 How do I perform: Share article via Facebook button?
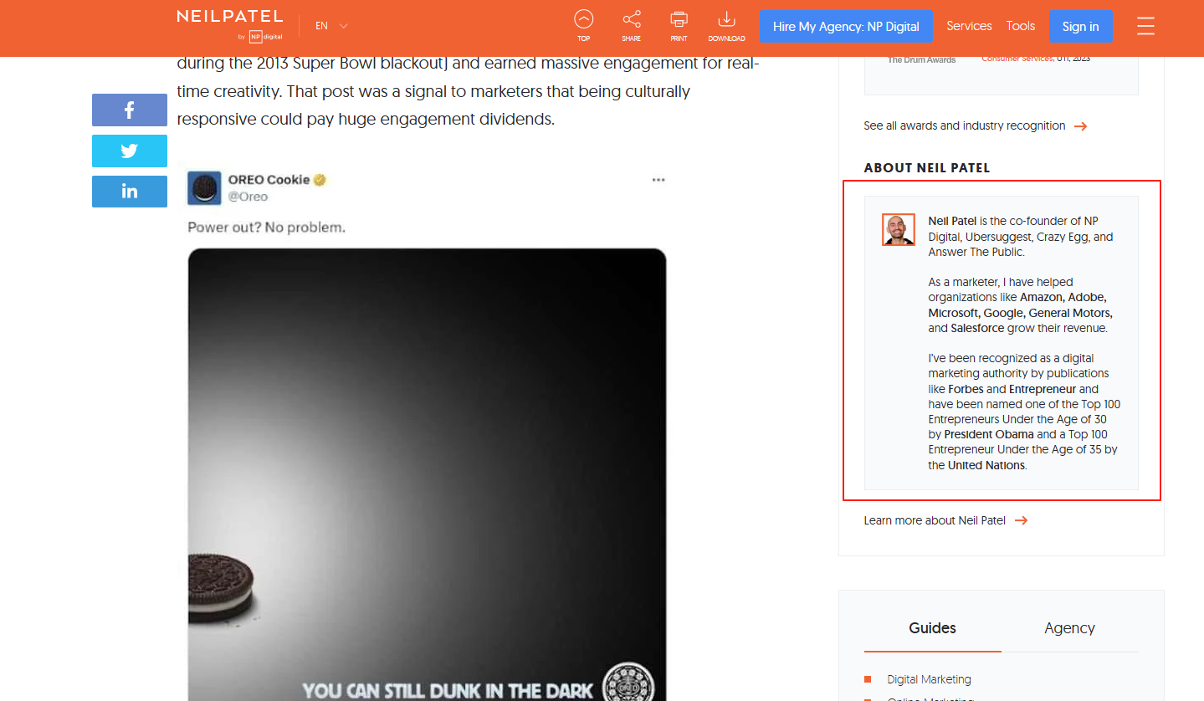click(130, 110)
